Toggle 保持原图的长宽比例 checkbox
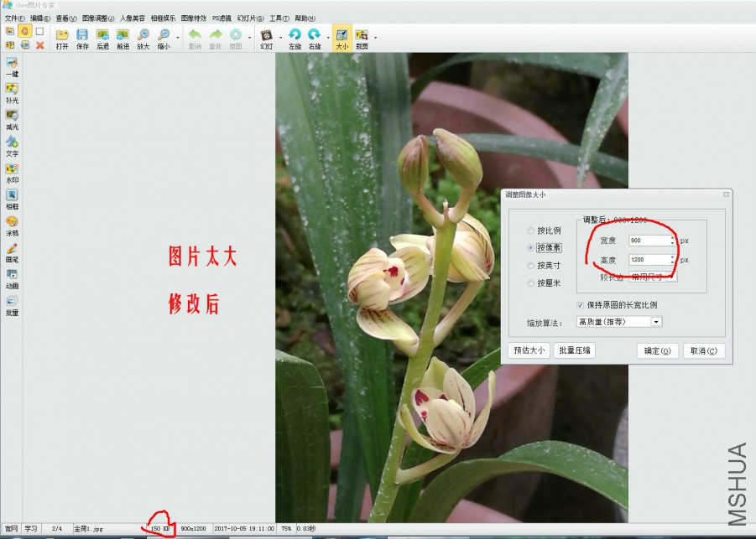Viewport: 756px width, 539px height. click(x=580, y=304)
